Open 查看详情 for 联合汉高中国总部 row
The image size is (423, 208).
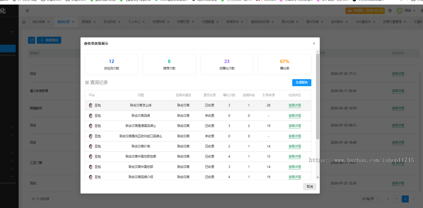point(295,167)
